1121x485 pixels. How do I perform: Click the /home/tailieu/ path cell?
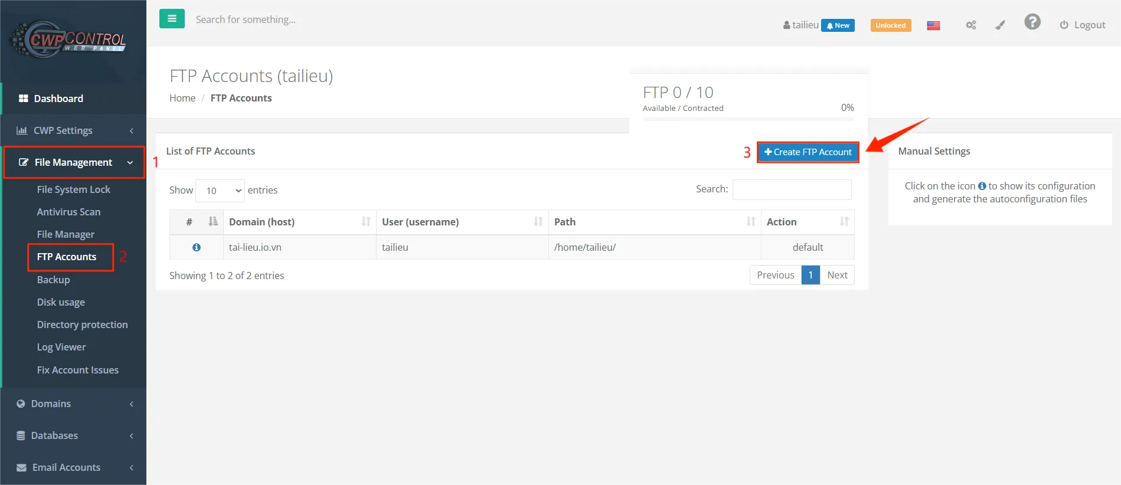[655, 247]
